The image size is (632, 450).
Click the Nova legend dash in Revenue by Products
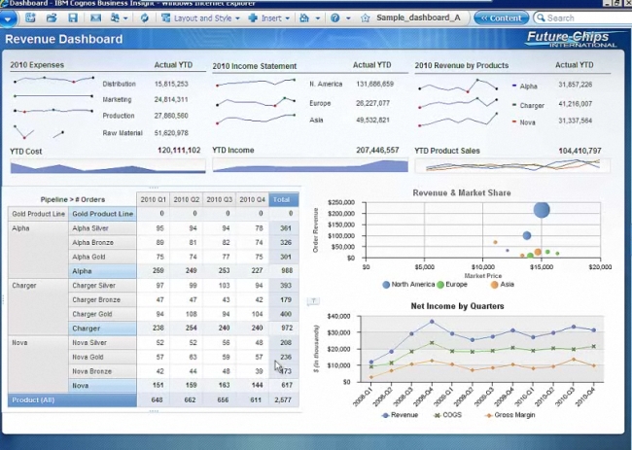coord(514,121)
